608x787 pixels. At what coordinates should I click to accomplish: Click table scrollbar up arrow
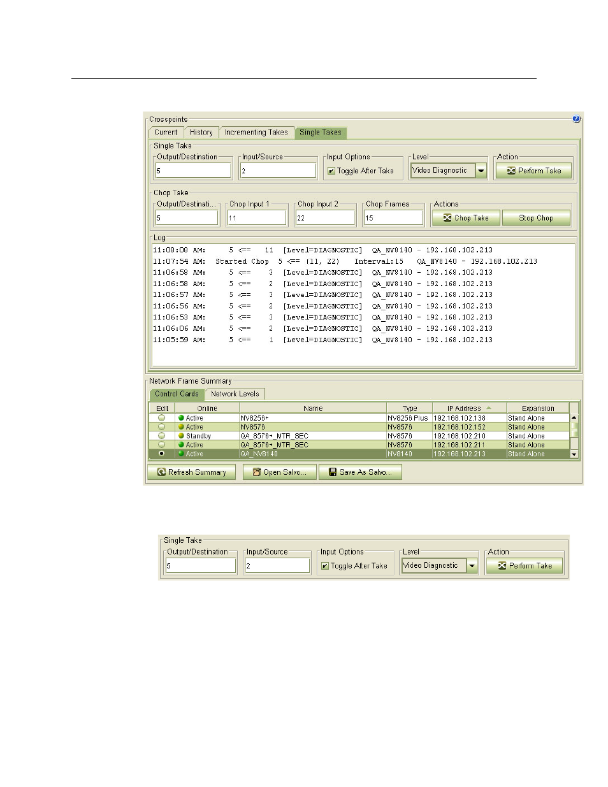coord(574,417)
